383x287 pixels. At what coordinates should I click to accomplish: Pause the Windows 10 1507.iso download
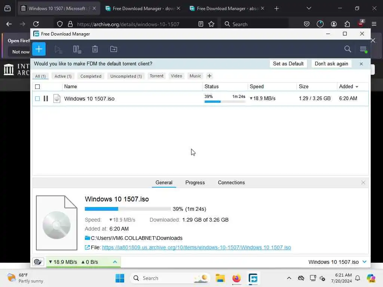[x=46, y=98]
